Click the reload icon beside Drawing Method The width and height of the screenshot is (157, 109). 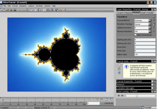154,20
